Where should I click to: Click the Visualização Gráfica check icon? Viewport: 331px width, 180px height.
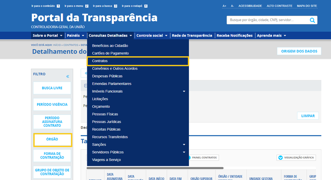(280, 158)
